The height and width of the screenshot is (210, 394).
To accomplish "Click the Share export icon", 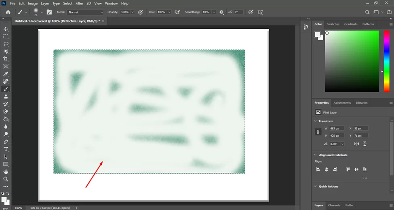I will pyautogui.click(x=389, y=12).
